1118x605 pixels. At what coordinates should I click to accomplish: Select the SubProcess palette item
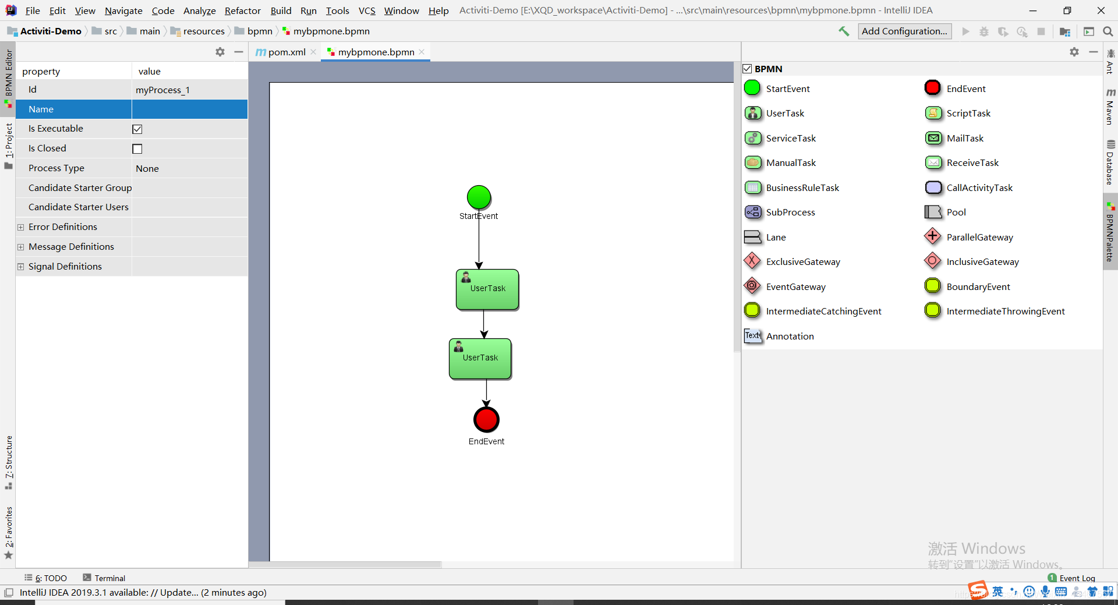click(780, 212)
